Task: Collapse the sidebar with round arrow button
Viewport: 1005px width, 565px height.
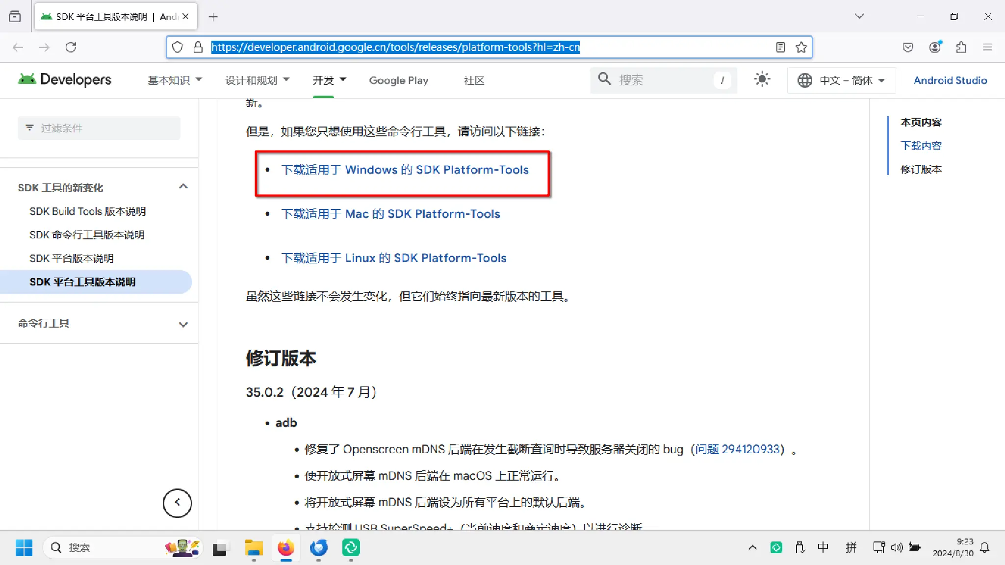Action: point(177,503)
